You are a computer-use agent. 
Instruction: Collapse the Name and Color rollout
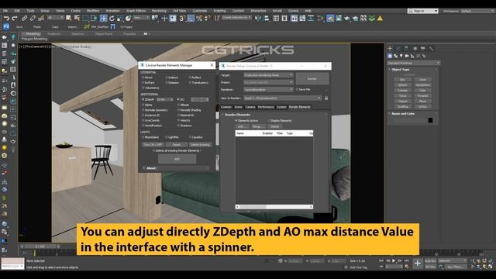coord(403,114)
